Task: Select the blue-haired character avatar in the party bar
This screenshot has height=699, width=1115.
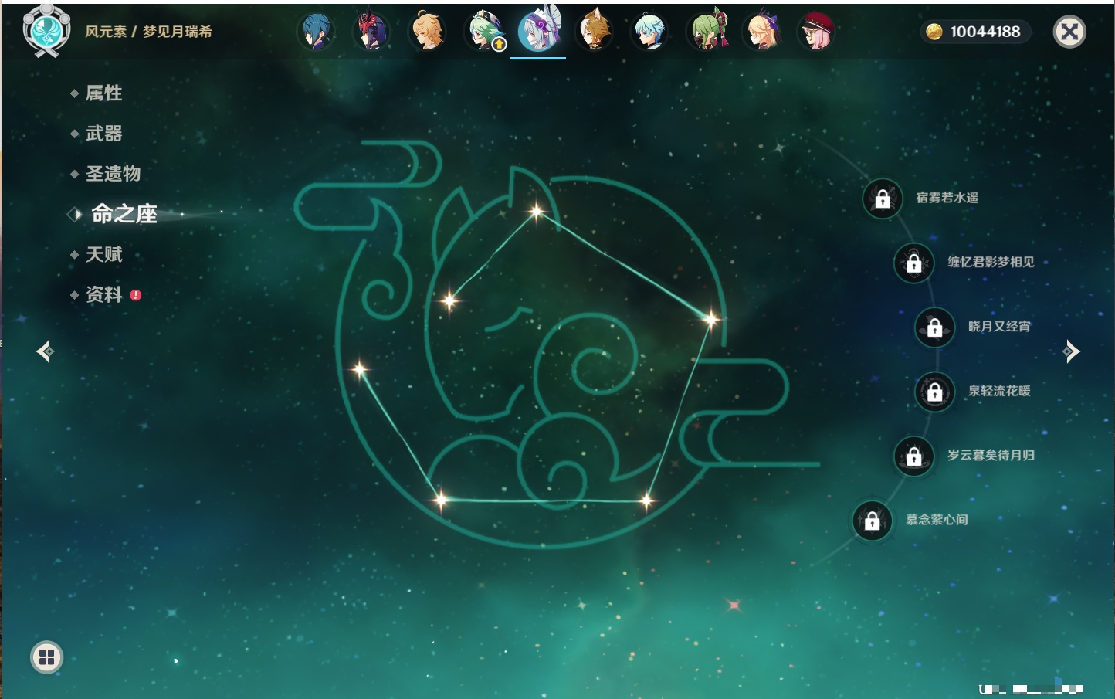Action: coord(317,32)
